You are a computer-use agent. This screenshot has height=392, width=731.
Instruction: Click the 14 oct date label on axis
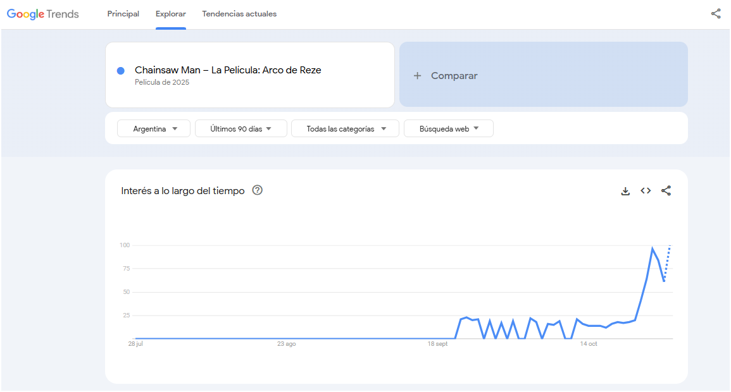[589, 344]
